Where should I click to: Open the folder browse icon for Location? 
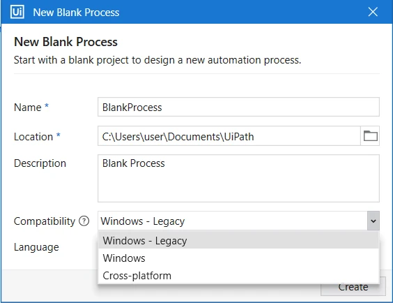click(371, 136)
